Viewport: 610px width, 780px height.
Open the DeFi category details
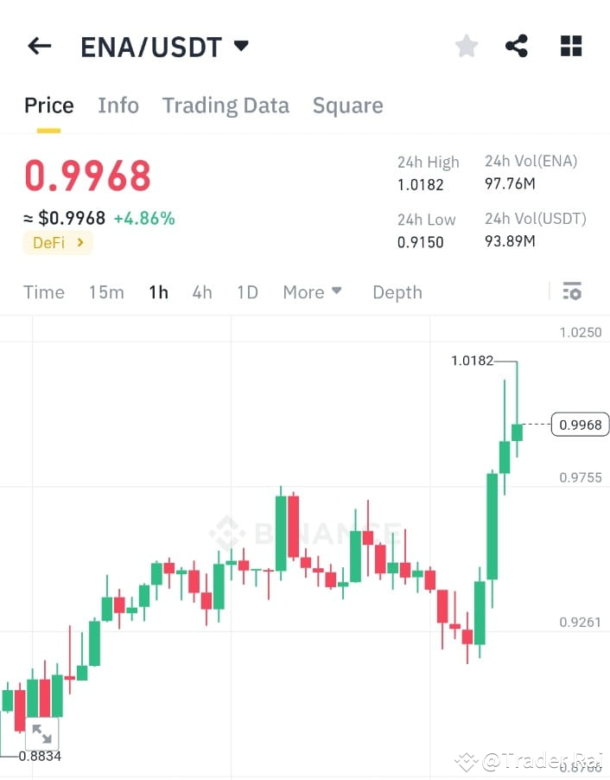click(57, 243)
